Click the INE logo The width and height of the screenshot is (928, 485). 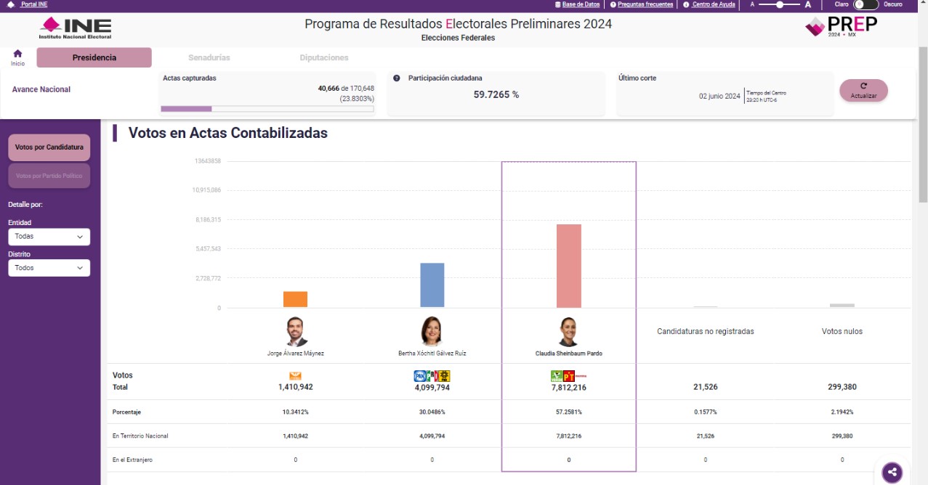pos(76,29)
